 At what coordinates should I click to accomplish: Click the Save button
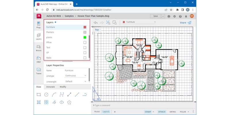click(156, 16)
